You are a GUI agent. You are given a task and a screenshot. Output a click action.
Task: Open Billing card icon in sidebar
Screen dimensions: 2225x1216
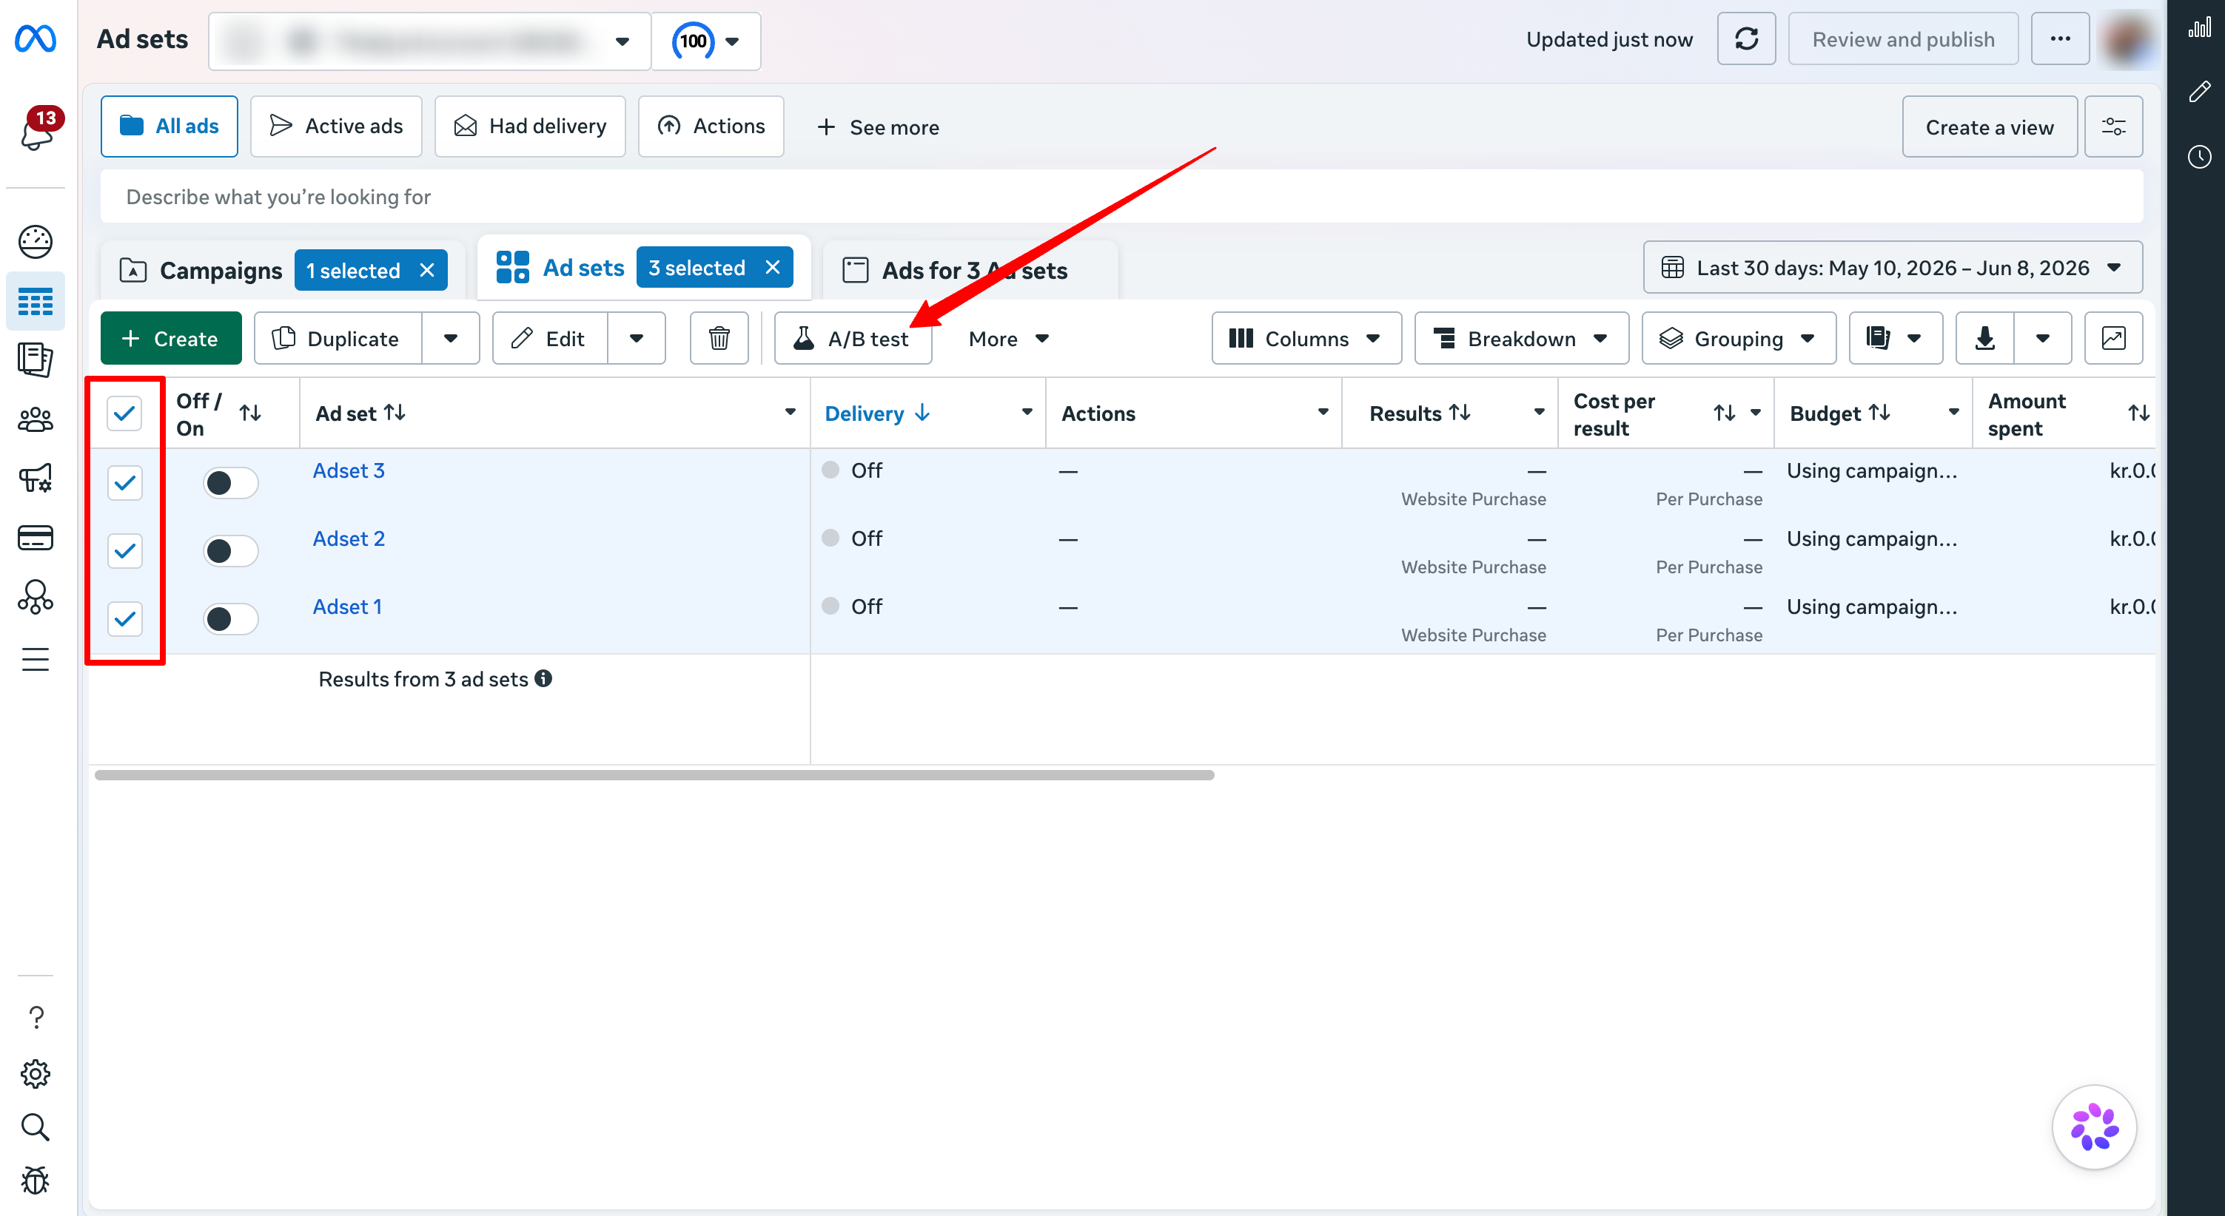[x=36, y=538]
